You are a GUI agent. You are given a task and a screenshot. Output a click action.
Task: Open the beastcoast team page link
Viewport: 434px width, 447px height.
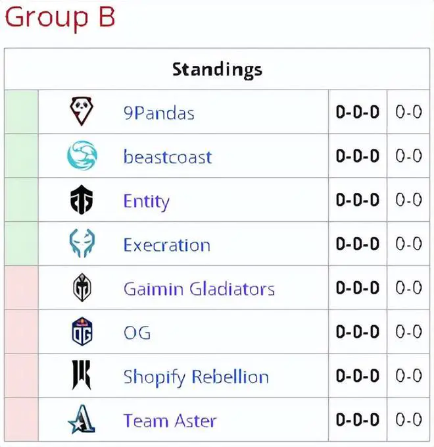point(168,157)
